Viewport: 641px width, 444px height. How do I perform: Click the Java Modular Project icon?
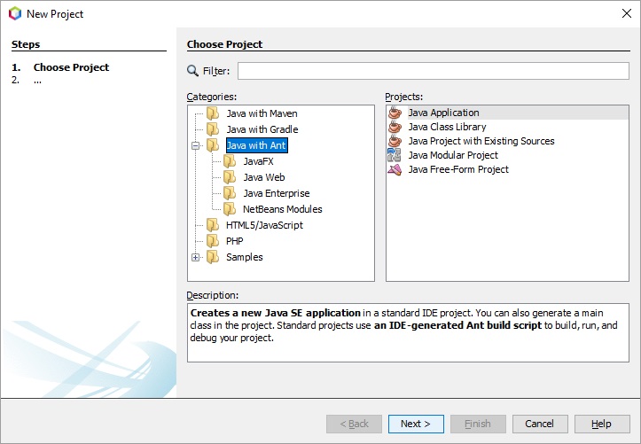click(395, 155)
